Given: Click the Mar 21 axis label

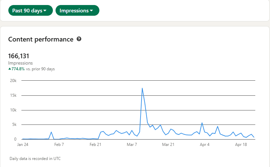Looking at the screenshot, I should (168, 145).
